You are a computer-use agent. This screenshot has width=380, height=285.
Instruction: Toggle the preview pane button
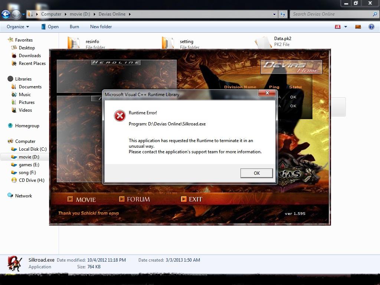[358, 27]
